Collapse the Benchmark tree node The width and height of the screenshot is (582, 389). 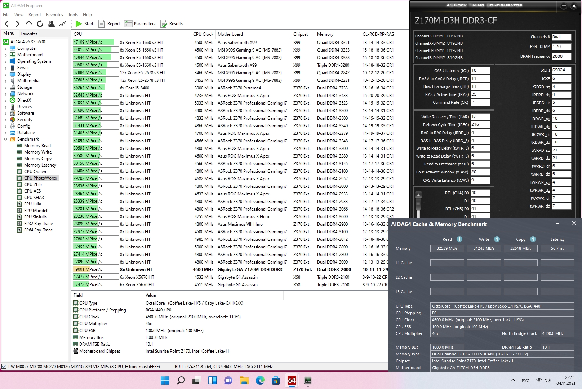tap(5, 139)
